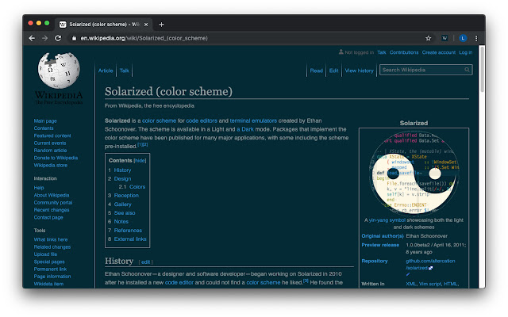The height and width of the screenshot is (317, 508).
Task: Open Contact page
Action: point(48,217)
